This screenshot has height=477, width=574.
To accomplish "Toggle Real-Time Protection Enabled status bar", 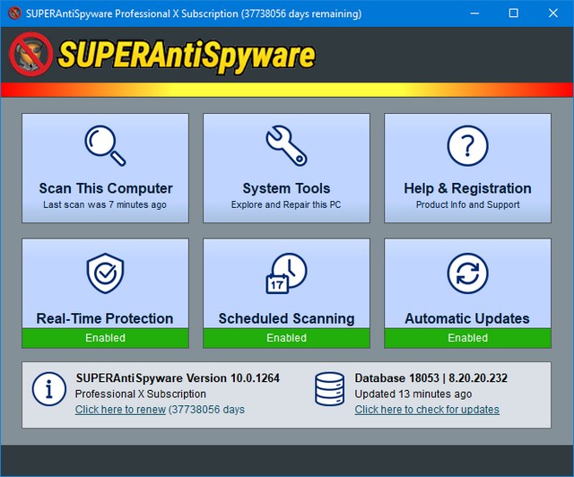I will click(x=105, y=338).
